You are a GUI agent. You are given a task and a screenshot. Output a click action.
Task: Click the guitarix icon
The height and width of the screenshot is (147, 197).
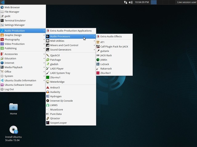click(x=98, y=51)
